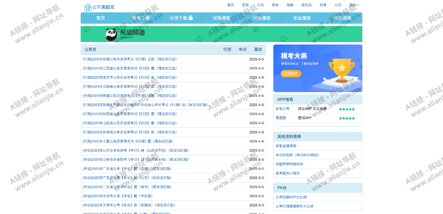Select 全站搜索 in the blue navigation bar
This screenshot has height=214, width=443.
coord(302,18)
